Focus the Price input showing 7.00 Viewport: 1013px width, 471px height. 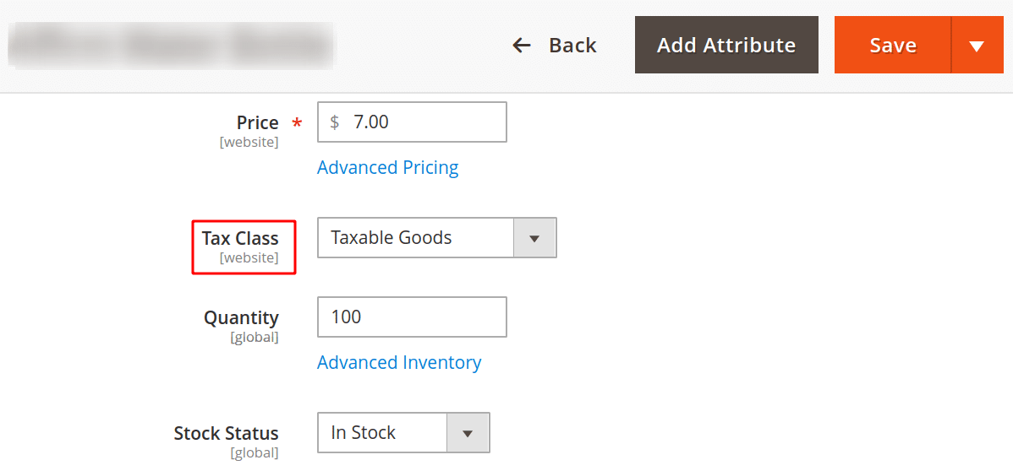(x=423, y=122)
